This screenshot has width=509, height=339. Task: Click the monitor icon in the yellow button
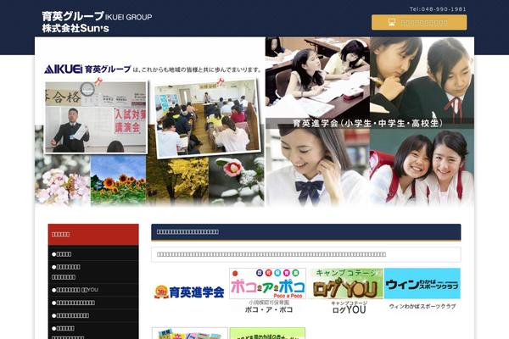click(391, 22)
